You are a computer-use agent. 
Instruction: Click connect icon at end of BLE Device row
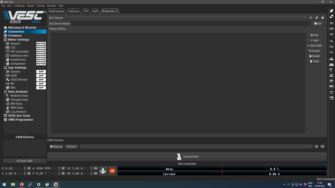323,18
